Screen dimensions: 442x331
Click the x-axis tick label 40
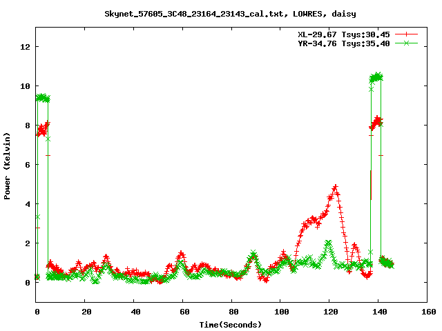pyautogui.click(x=135, y=312)
